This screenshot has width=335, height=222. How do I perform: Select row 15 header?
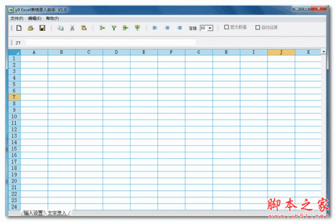click(x=15, y=149)
